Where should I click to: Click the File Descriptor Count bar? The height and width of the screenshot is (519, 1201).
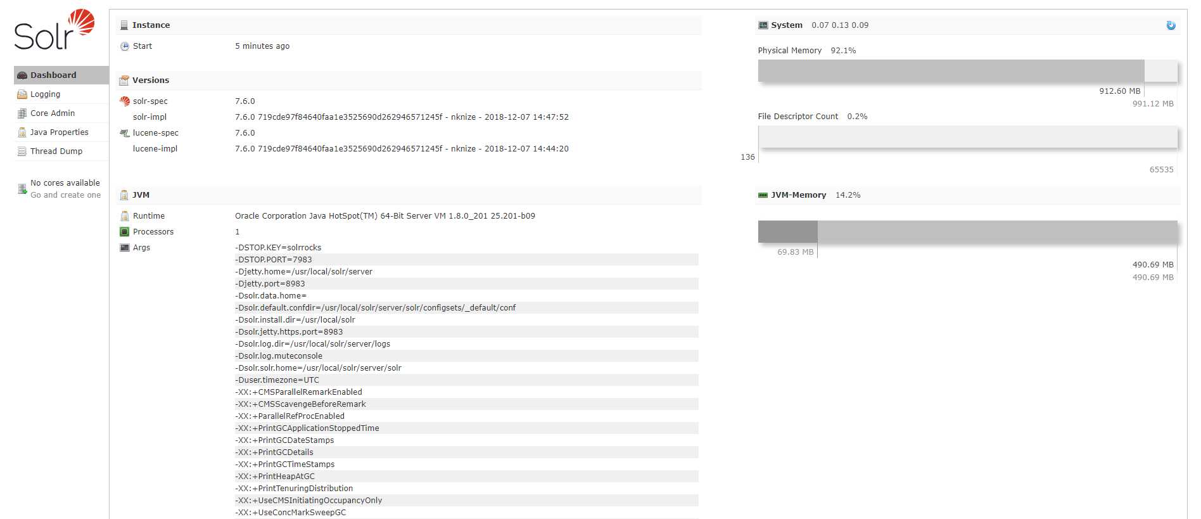(x=967, y=137)
